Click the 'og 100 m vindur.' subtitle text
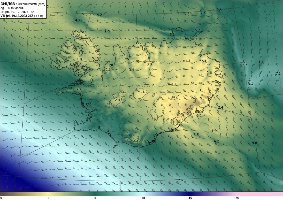The width and height of the screenshot is (283, 200). [x=12, y=8]
